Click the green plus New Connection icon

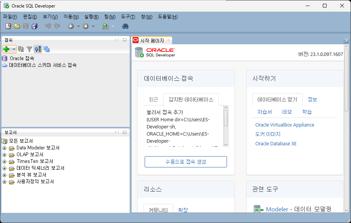point(6,49)
